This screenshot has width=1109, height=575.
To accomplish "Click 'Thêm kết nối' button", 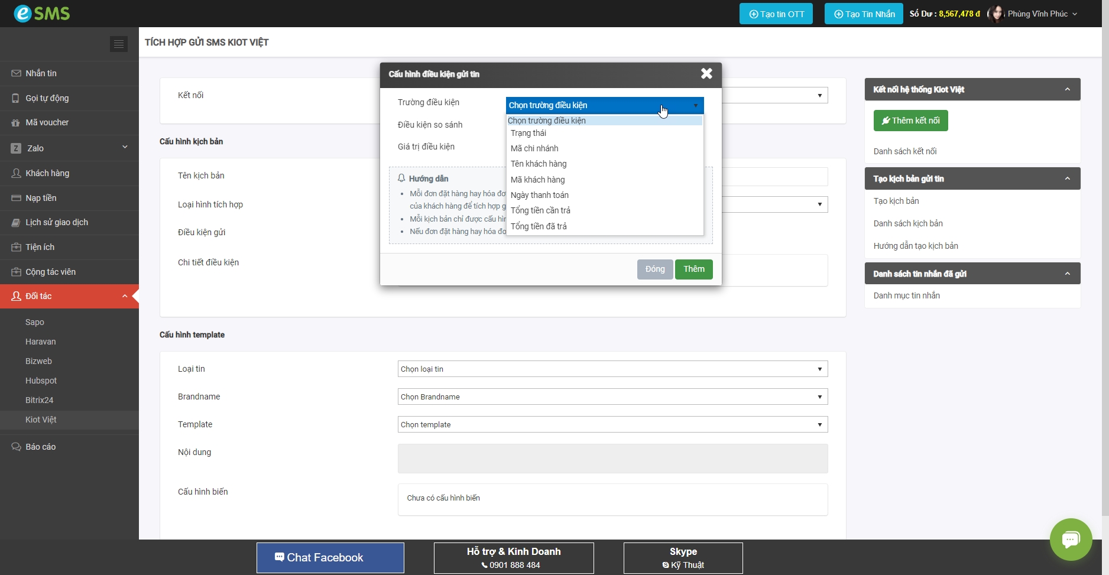I will [x=910, y=121].
